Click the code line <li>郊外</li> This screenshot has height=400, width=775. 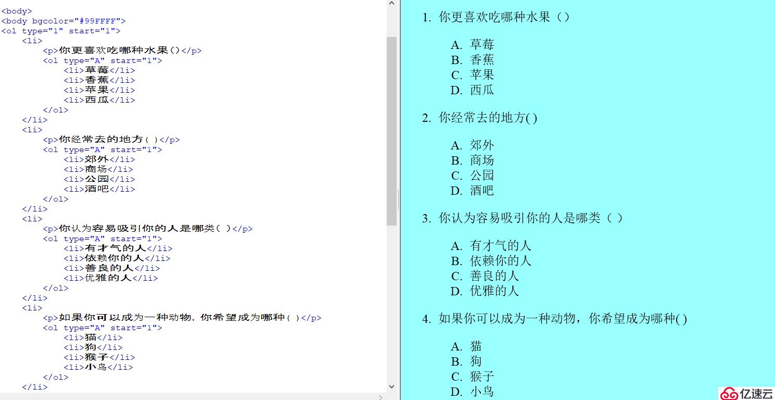point(99,159)
